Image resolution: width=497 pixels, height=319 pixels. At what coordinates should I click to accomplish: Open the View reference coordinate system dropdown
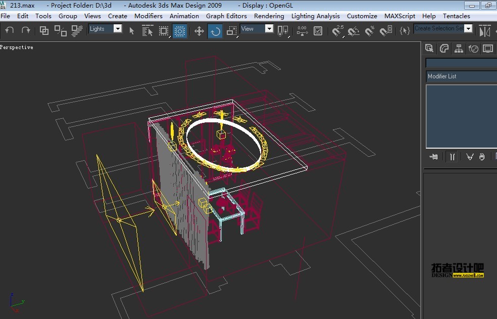(257, 29)
